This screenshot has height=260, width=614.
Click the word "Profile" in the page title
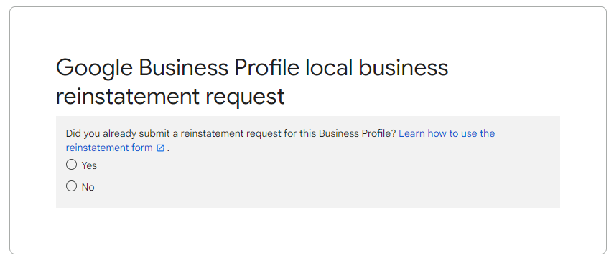pos(267,67)
